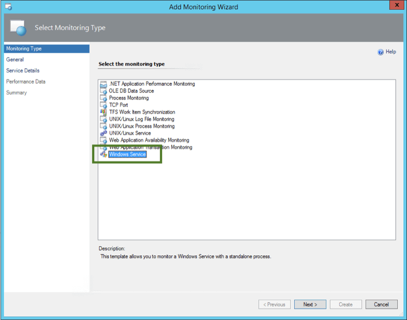The height and width of the screenshot is (320, 407).
Task: Click Next to continue the wizard
Action: [310, 304]
